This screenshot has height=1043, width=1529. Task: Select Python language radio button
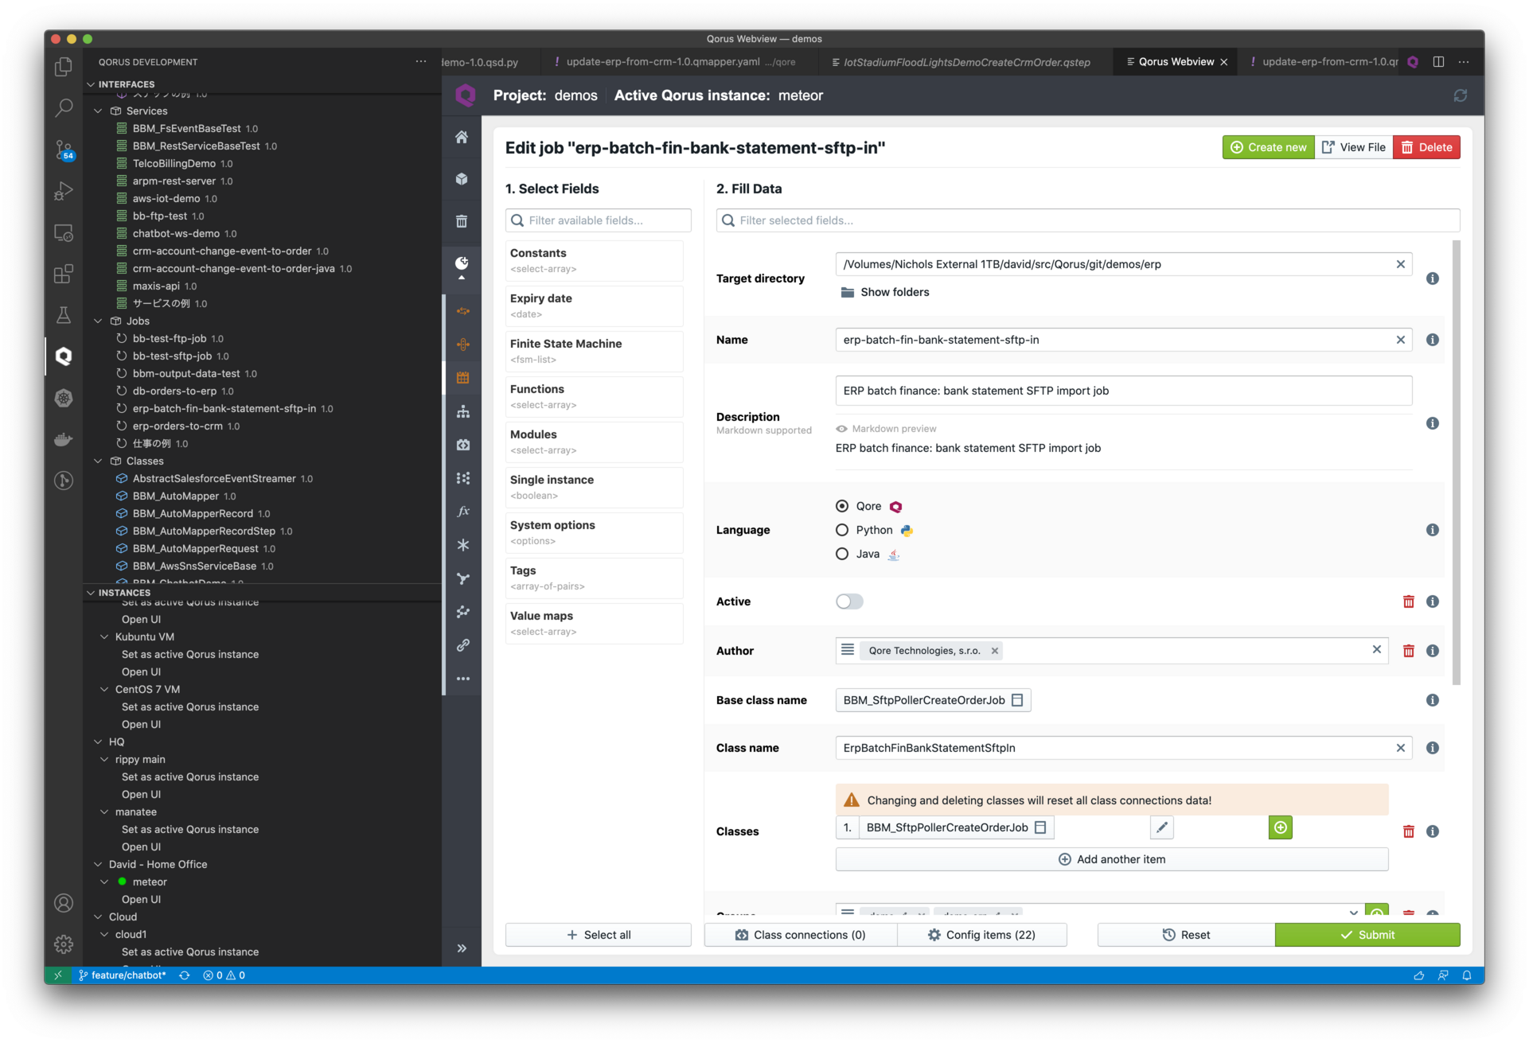841,530
